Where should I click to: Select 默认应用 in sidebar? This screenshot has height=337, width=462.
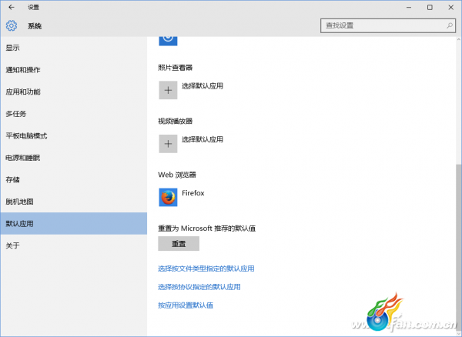[74, 223]
